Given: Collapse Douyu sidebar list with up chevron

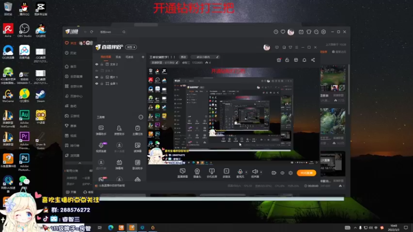Looking at the screenshot, I should (x=80, y=163).
